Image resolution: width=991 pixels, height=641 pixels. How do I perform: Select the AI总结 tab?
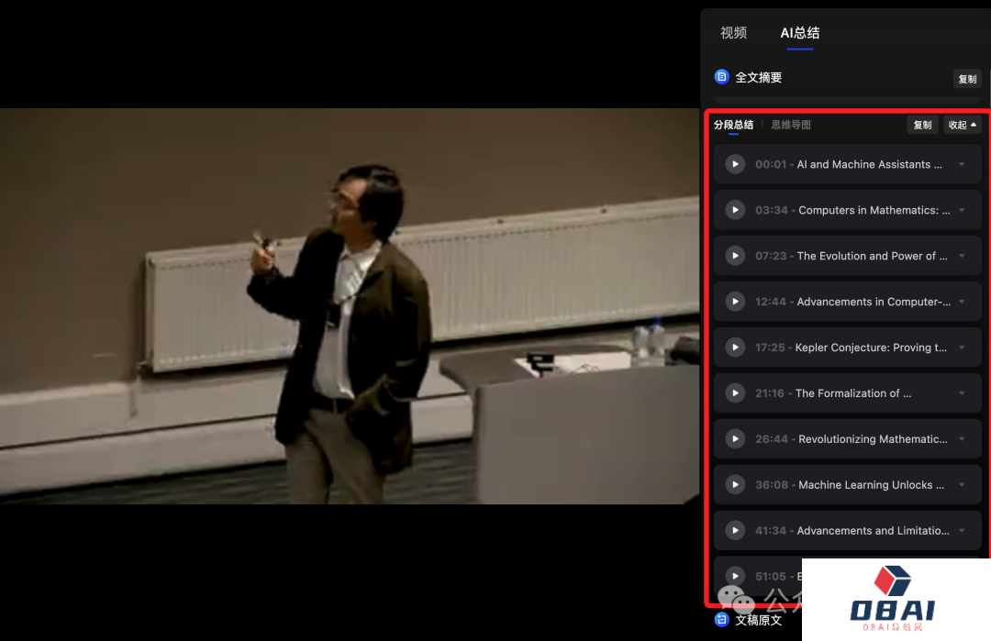[x=799, y=33]
